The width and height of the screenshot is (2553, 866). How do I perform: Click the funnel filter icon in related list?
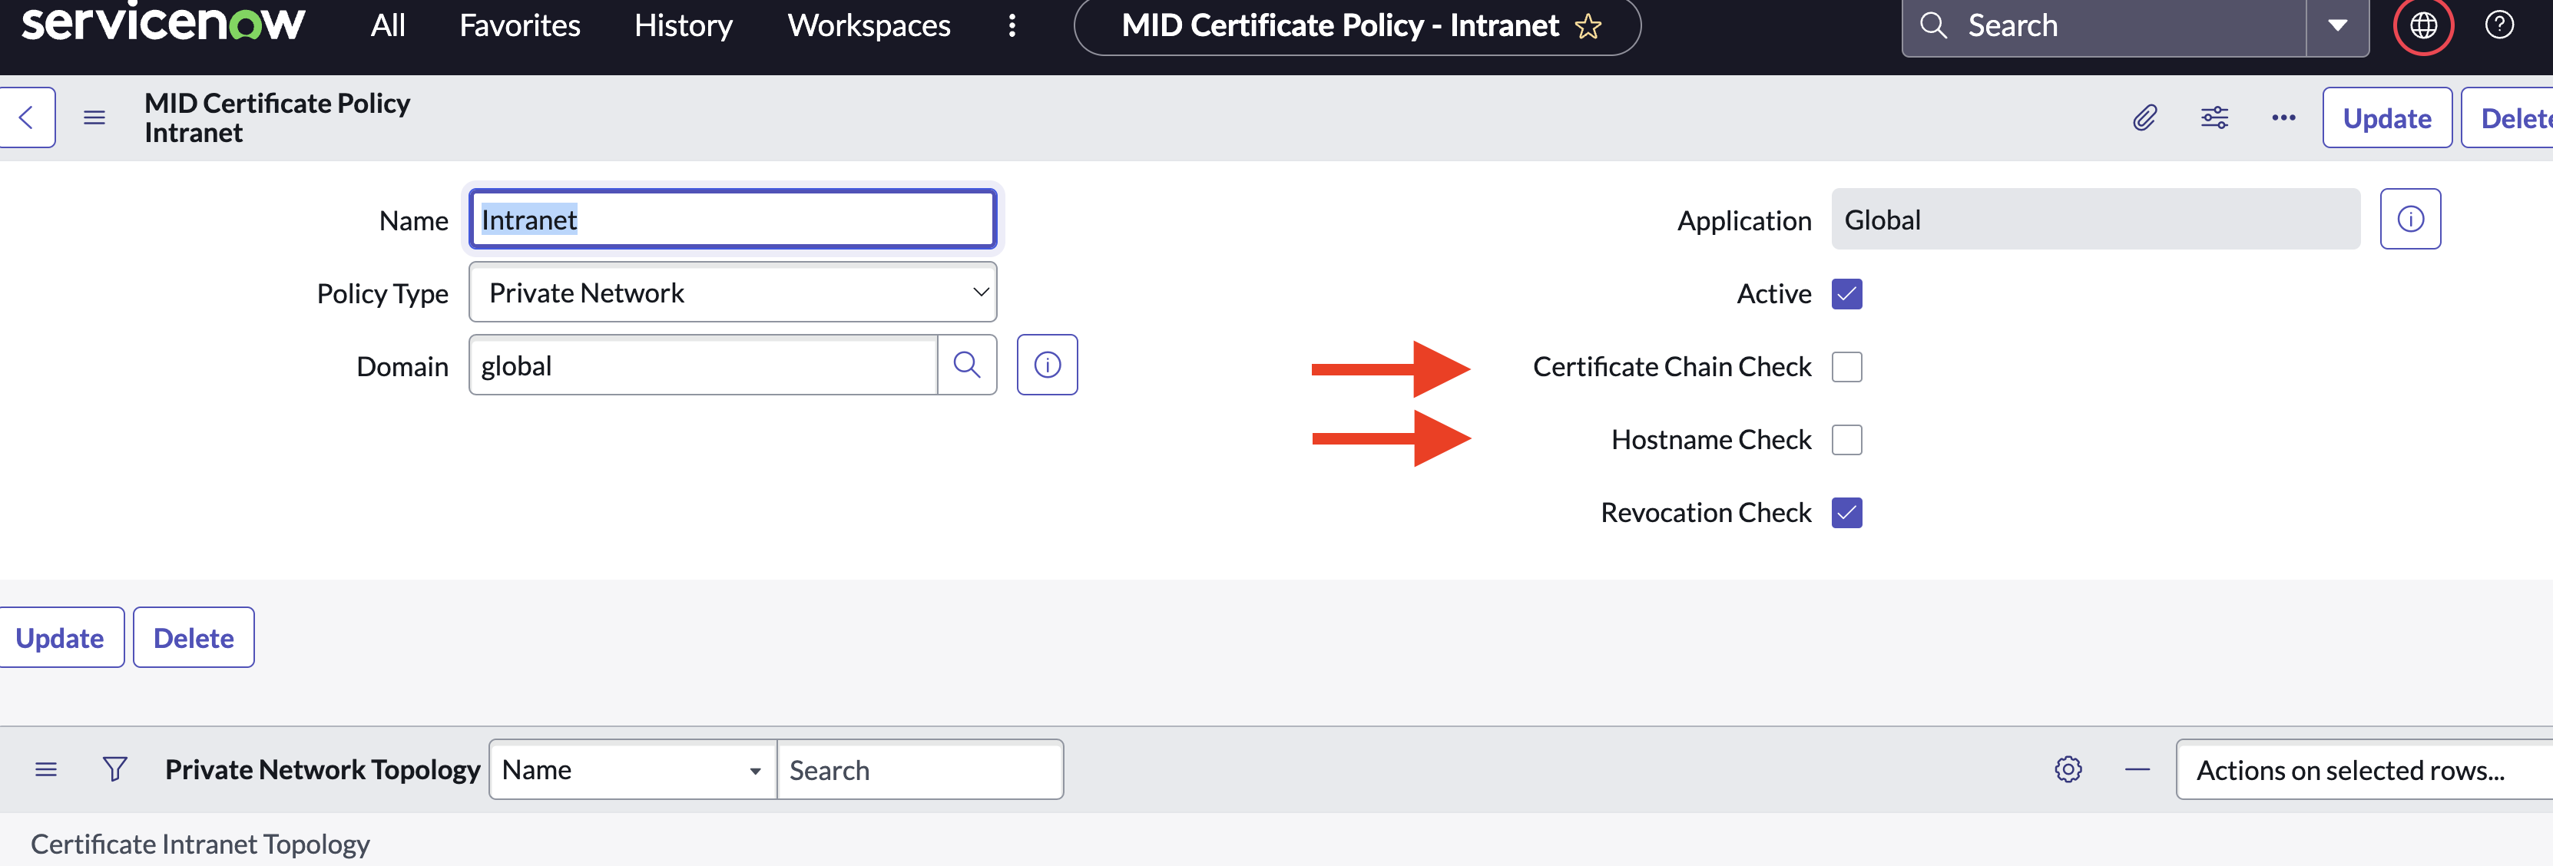(x=115, y=769)
